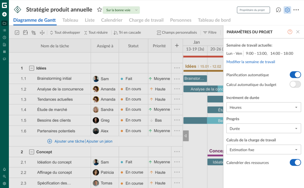Open the three-dot more menu in the header

click(x=296, y=10)
